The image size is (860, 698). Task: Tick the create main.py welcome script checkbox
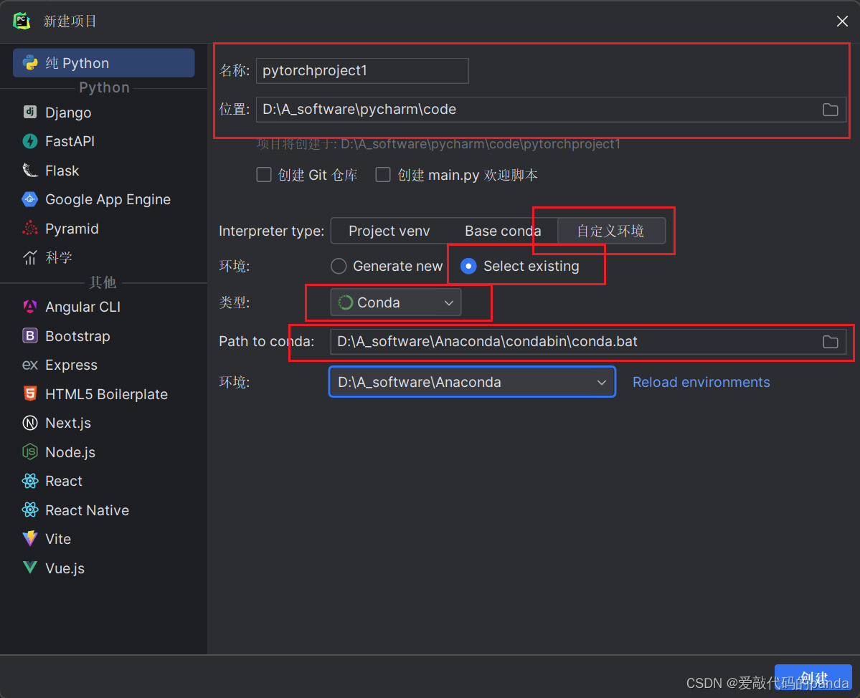(383, 175)
